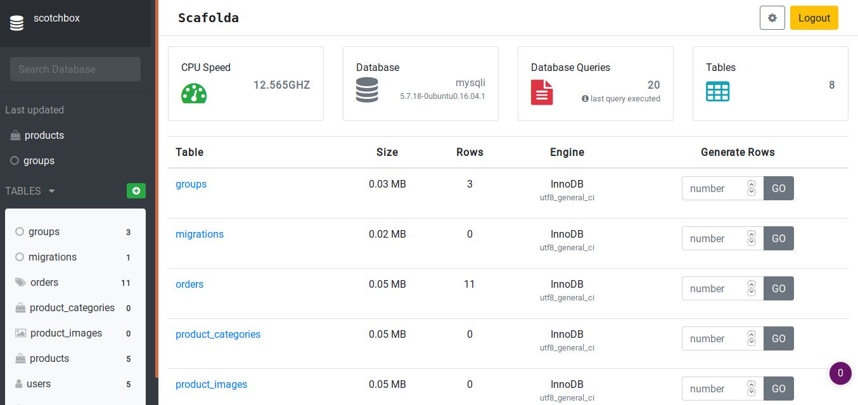Click the user icon next to users in sidebar

click(19, 383)
